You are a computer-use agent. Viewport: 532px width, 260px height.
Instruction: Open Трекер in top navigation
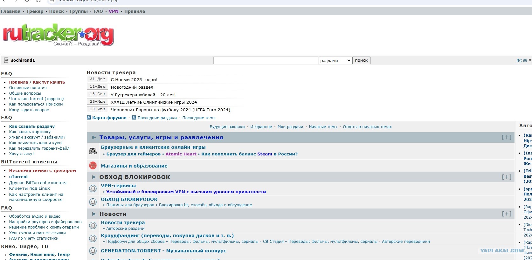[35, 11]
